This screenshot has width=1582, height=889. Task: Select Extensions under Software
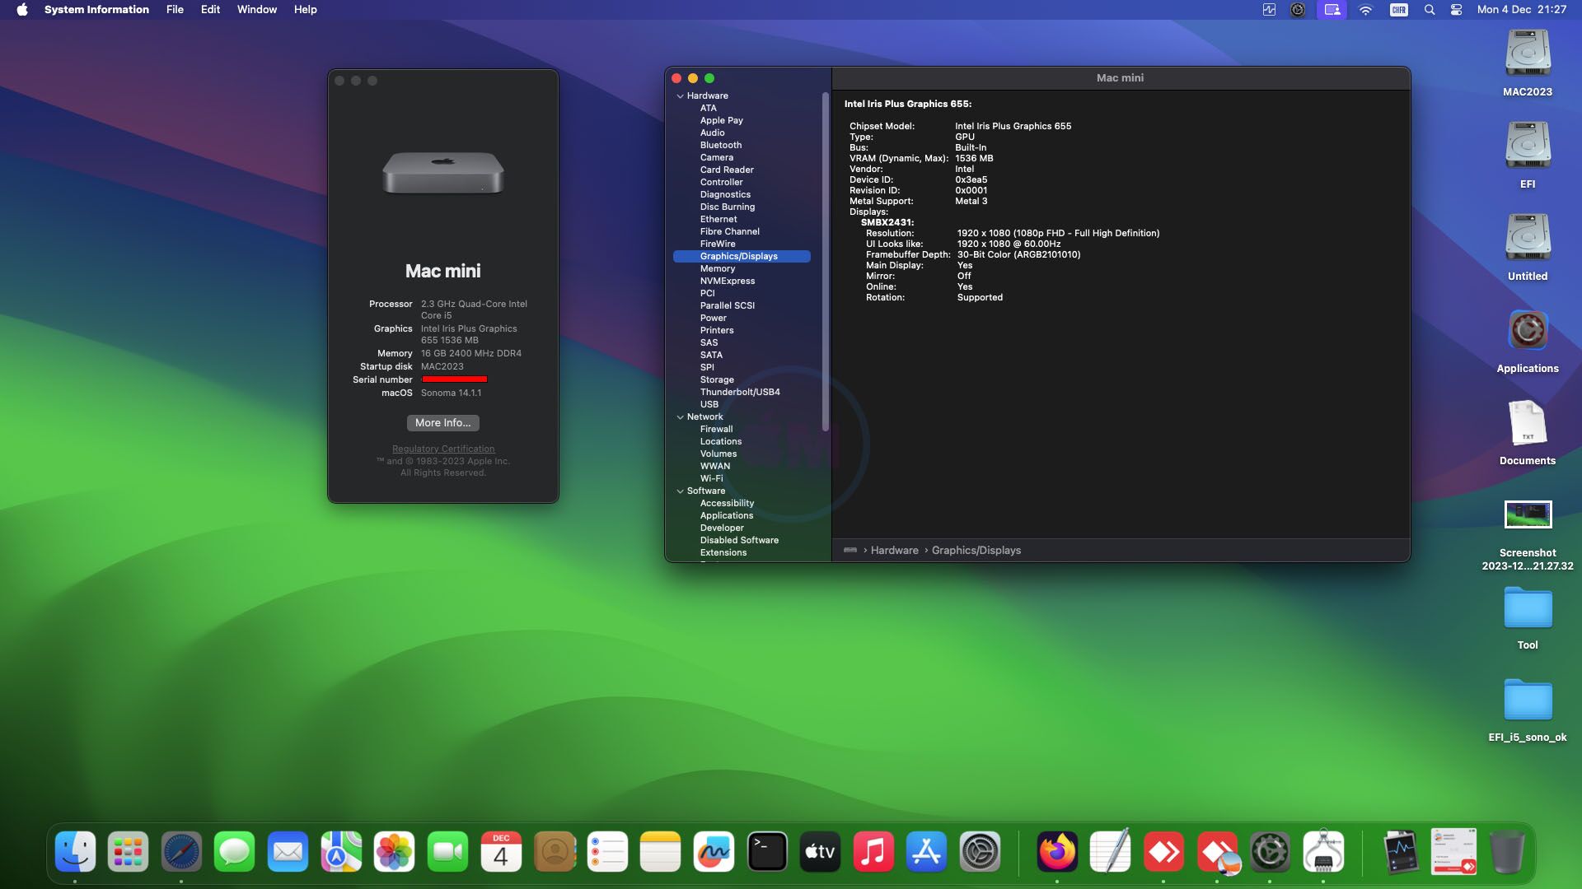pyautogui.click(x=723, y=553)
